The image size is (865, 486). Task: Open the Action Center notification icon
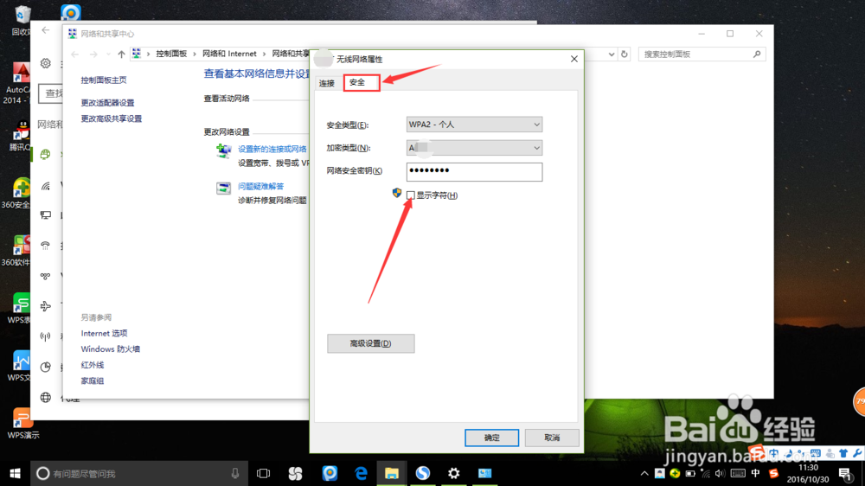coord(844,473)
